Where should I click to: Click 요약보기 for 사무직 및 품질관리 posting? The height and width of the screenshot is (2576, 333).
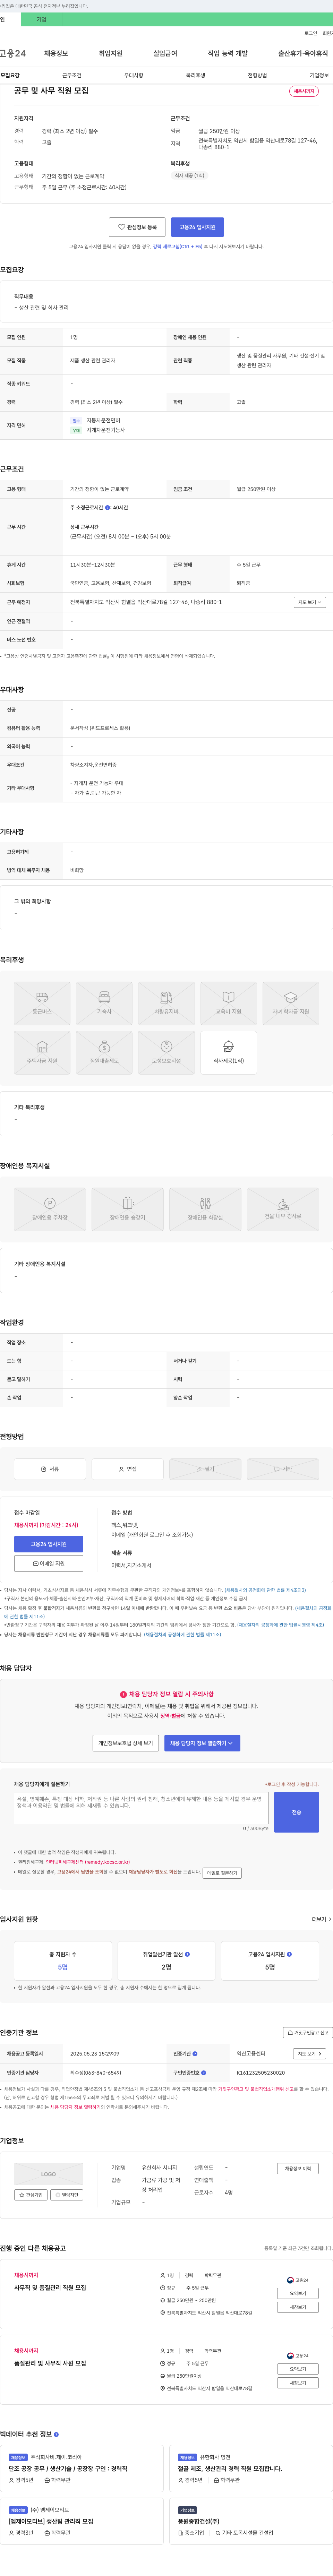(x=298, y=2293)
